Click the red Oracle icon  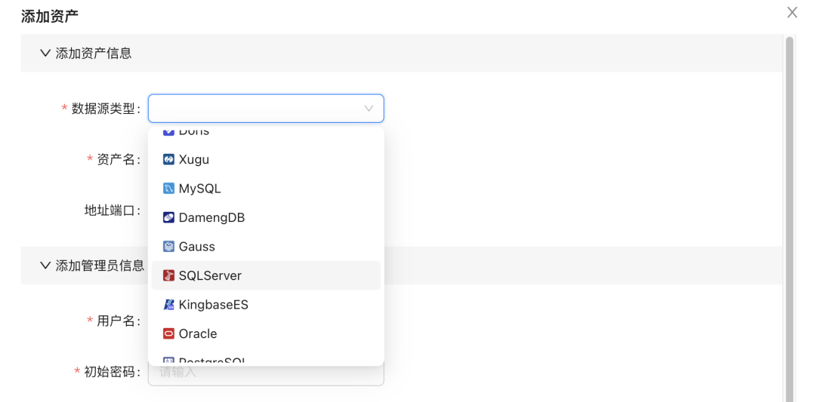(x=169, y=334)
